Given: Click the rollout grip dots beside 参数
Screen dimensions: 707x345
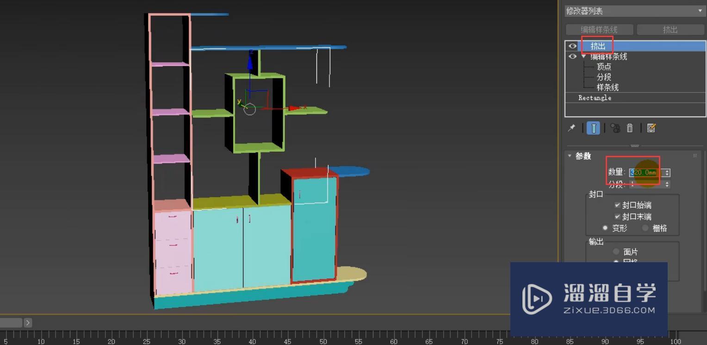Looking at the screenshot, I should coord(695,156).
